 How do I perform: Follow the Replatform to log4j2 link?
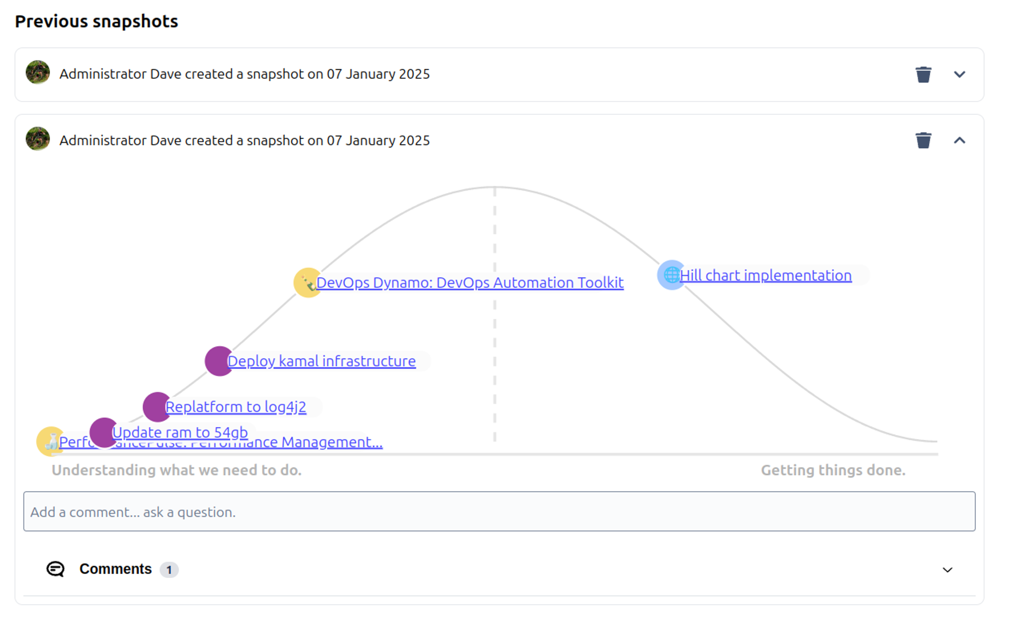[236, 406]
